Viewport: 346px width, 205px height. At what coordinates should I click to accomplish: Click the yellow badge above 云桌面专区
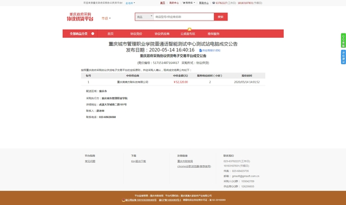190,29
